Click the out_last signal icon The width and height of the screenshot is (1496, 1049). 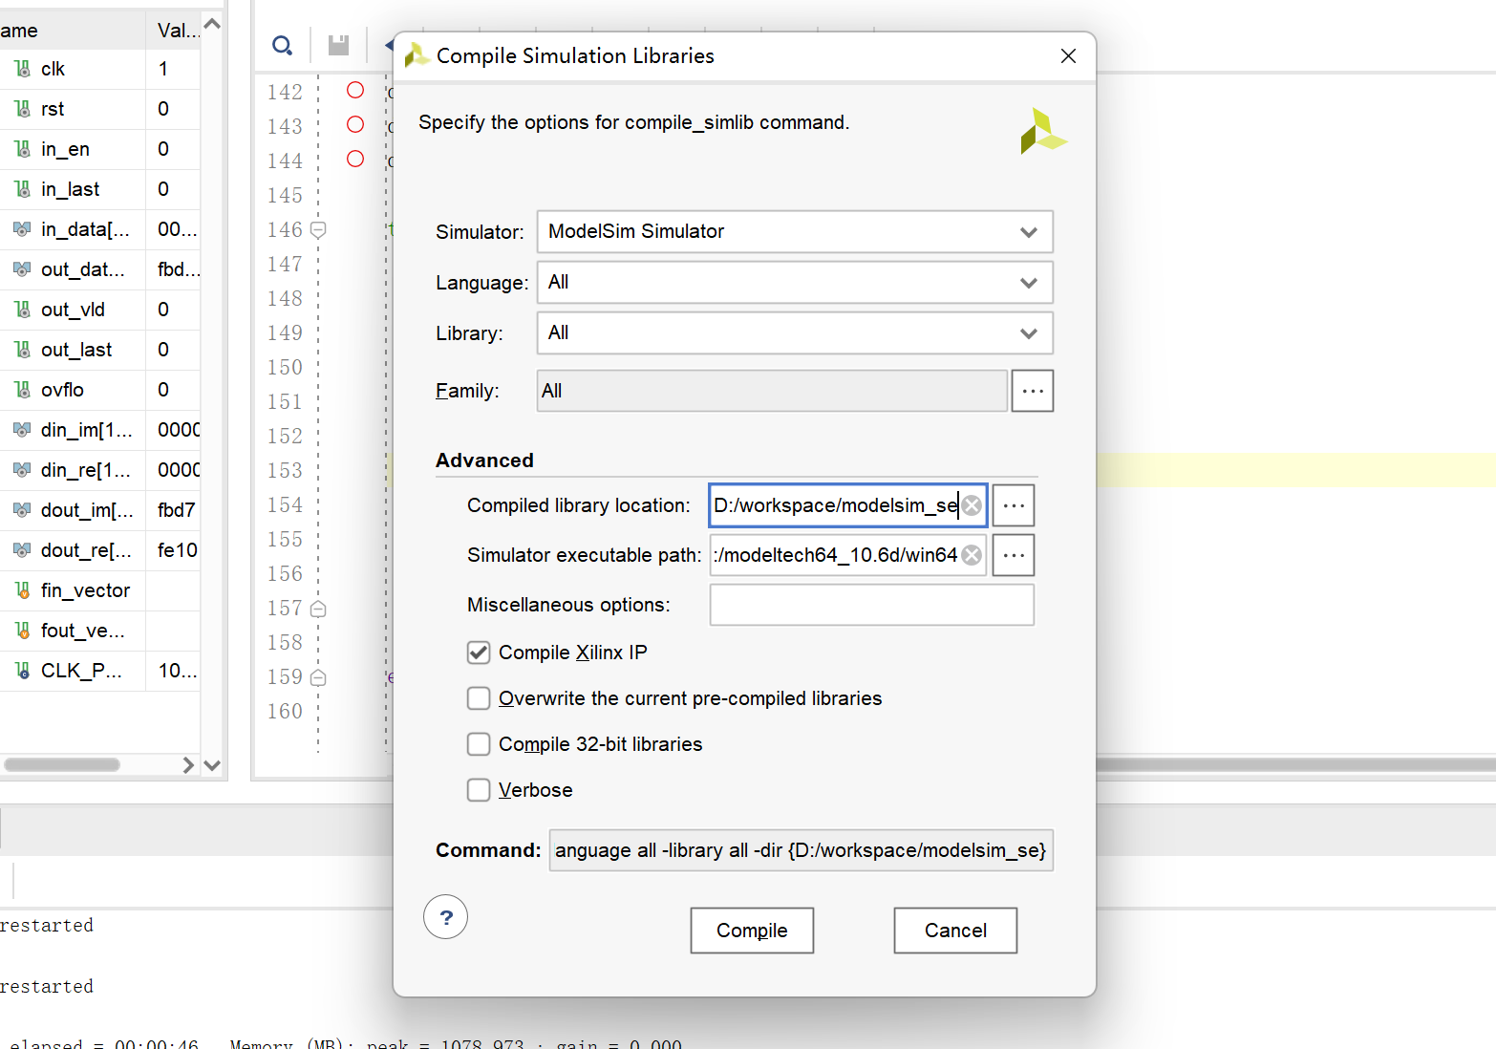(x=22, y=350)
